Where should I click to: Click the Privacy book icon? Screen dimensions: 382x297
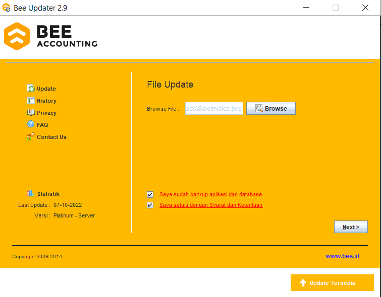[x=31, y=113]
